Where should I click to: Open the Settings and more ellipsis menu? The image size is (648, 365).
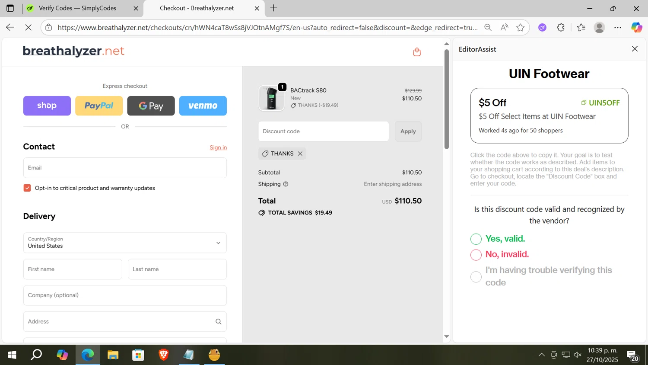618,27
